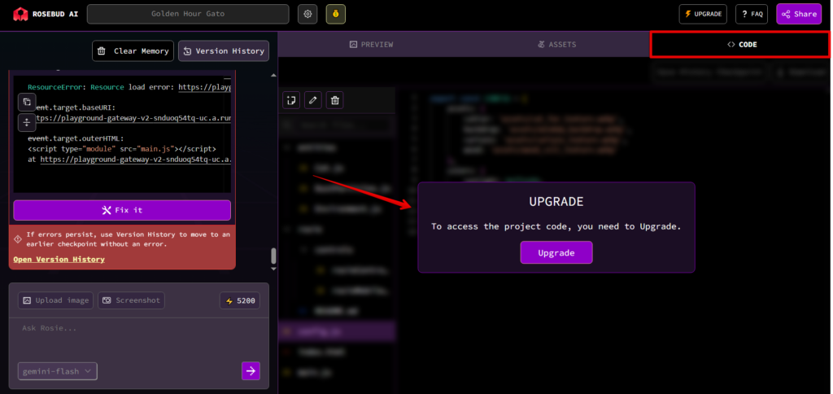833x394 pixels.
Task: Open Version History link
Action: (59, 260)
